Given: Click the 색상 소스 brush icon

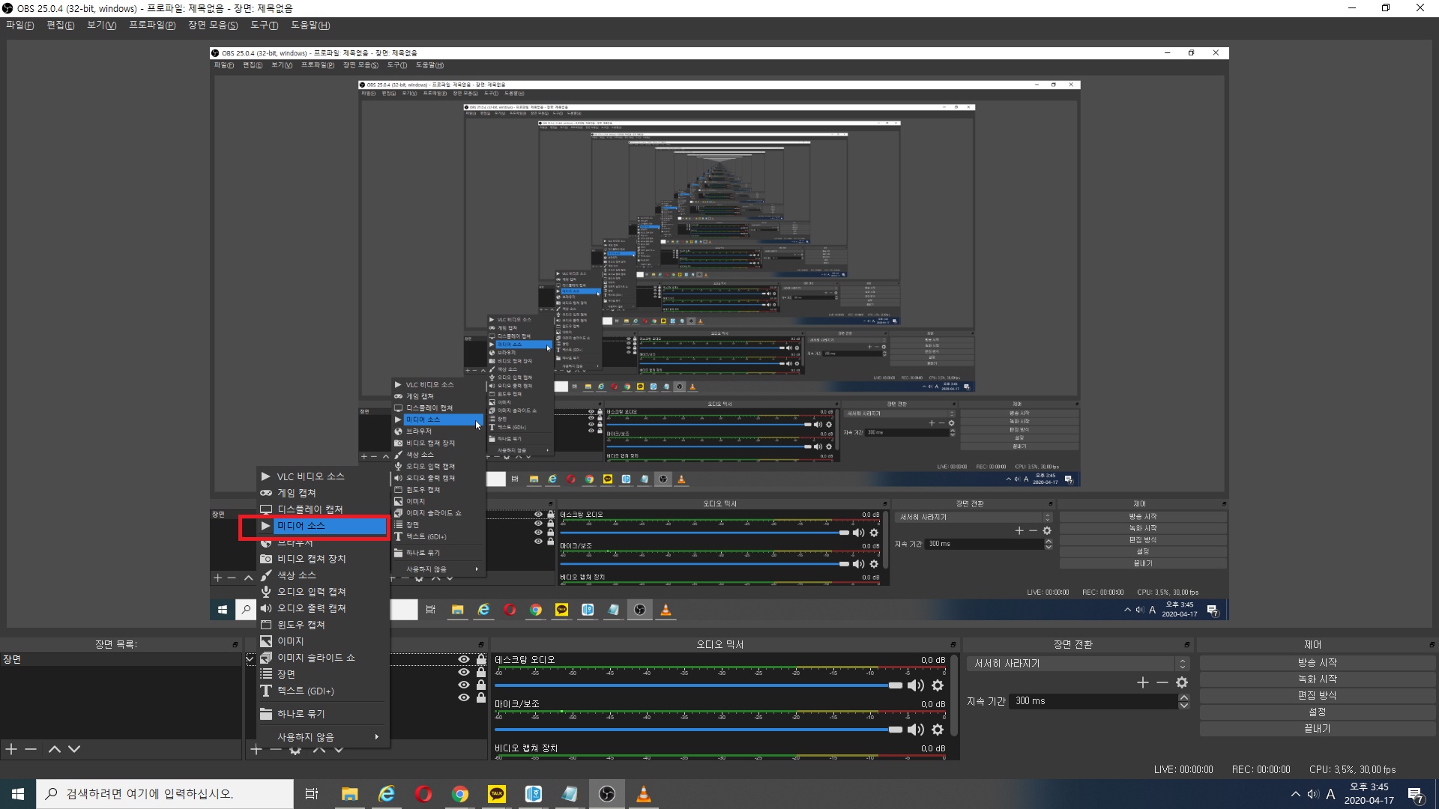Looking at the screenshot, I should click(x=266, y=575).
